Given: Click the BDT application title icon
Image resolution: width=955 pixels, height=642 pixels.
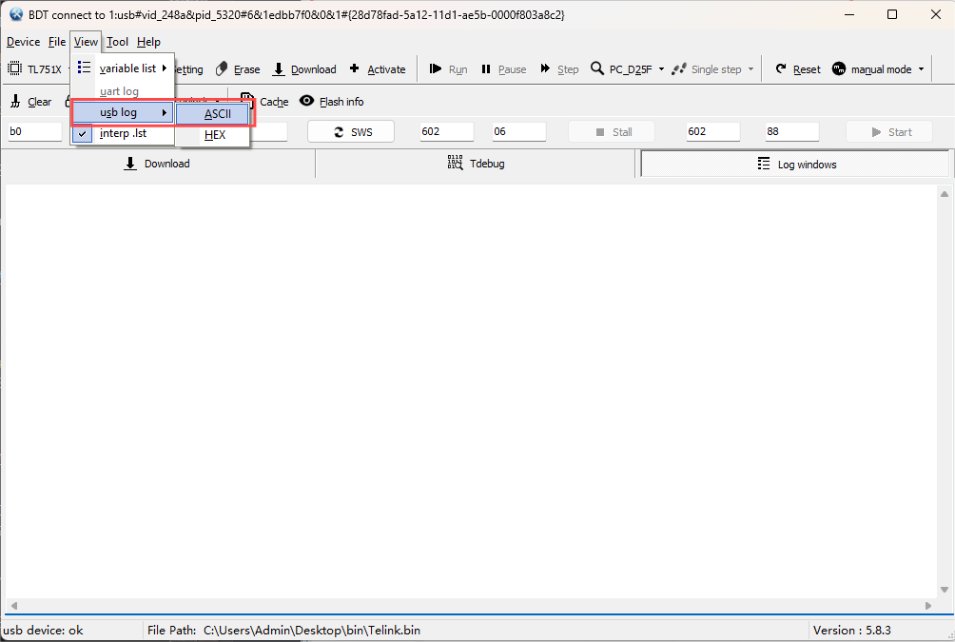Looking at the screenshot, I should tap(16, 14).
